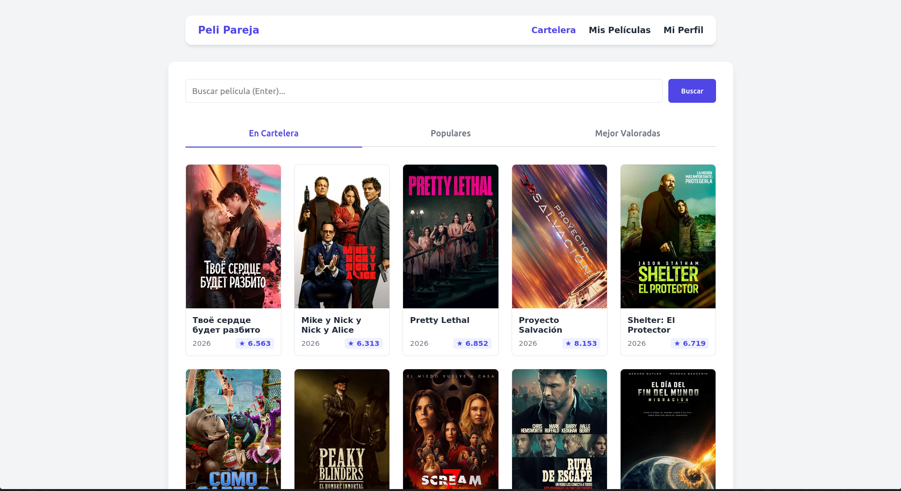
Task: Click the 6.852 star rating badge
Action: point(472,343)
